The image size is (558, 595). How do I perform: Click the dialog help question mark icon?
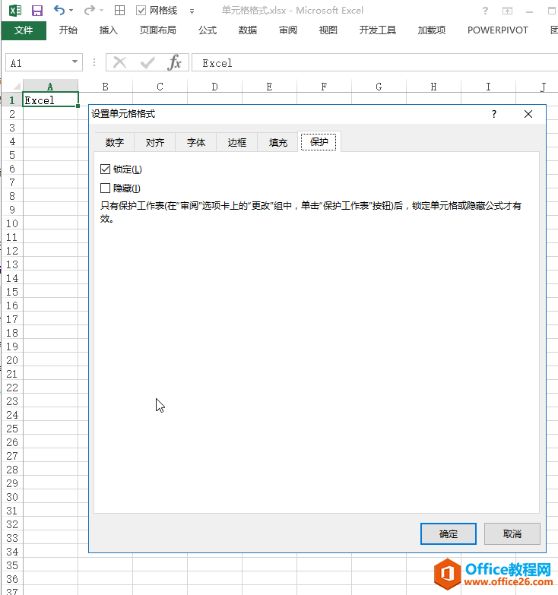click(x=494, y=114)
